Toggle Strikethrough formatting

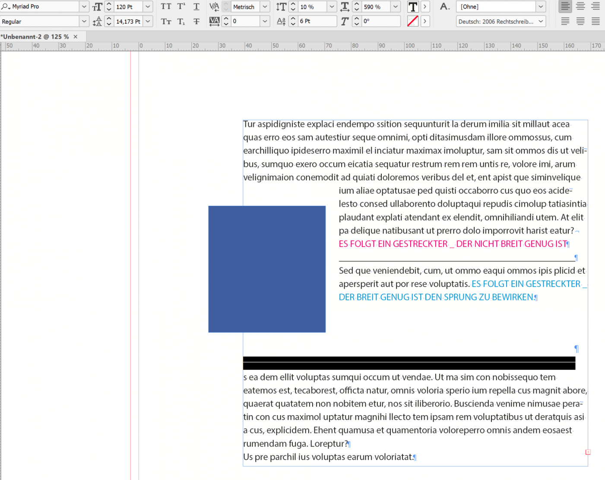tap(196, 21)
